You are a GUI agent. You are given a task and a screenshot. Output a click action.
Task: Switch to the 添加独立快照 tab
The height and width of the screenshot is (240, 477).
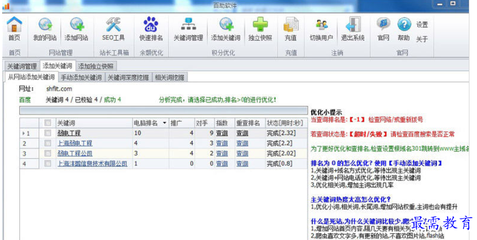pos(95,66)
